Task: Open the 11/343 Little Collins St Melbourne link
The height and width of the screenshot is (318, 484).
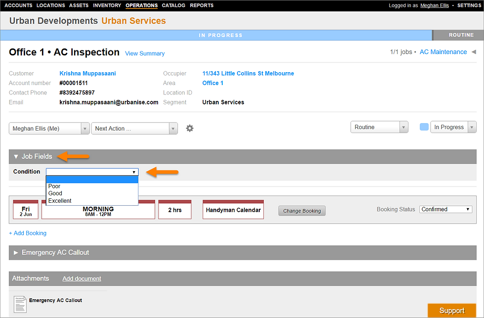Action: (248, 73)
